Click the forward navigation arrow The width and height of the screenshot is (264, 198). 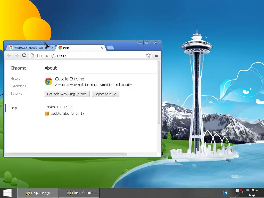point(16,55)
